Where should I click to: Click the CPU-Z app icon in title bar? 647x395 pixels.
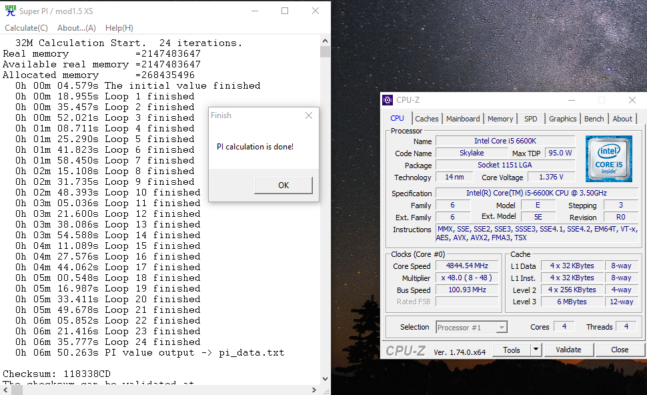pyautogui.click(x=388, y=100)
